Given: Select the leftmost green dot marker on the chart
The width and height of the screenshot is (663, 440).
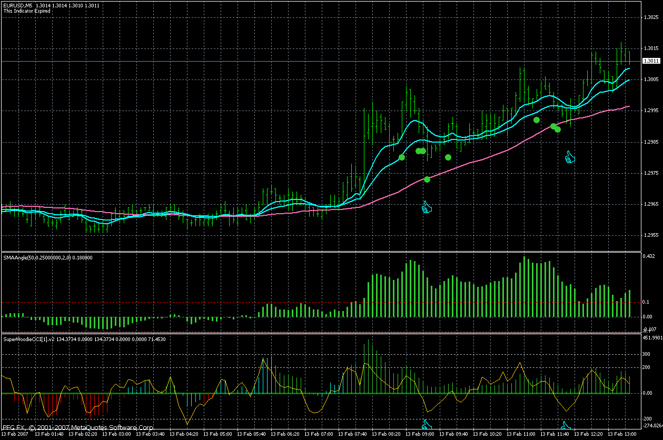Looking at the screenshot, I should [x=401, y=157].
